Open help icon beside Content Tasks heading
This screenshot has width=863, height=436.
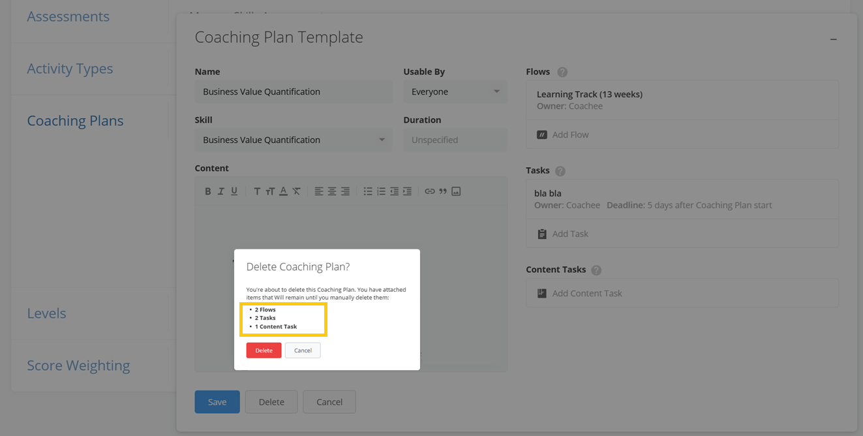[x=596, y=270]
